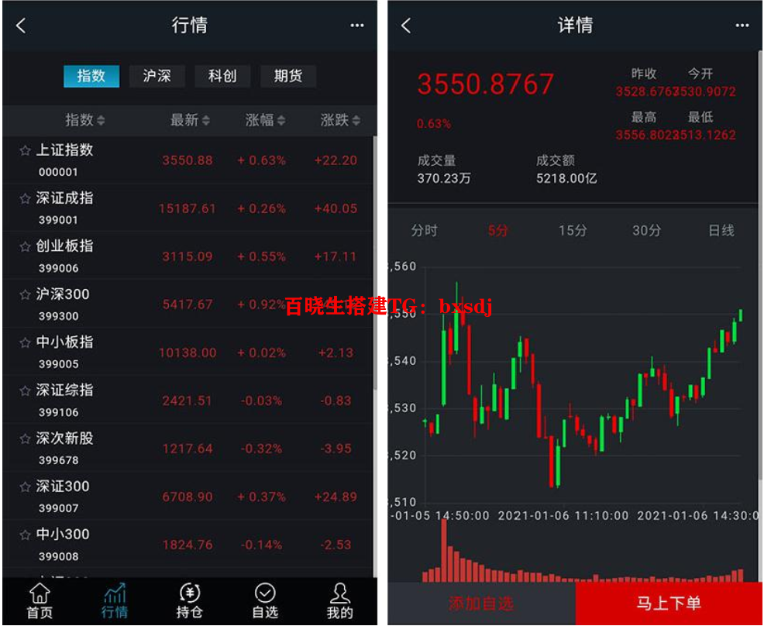Viewport: 771px width, 626px height.
Task: Click the 深证300 change value +24.89
Action: pyautogui.click(x=336, y=497)
